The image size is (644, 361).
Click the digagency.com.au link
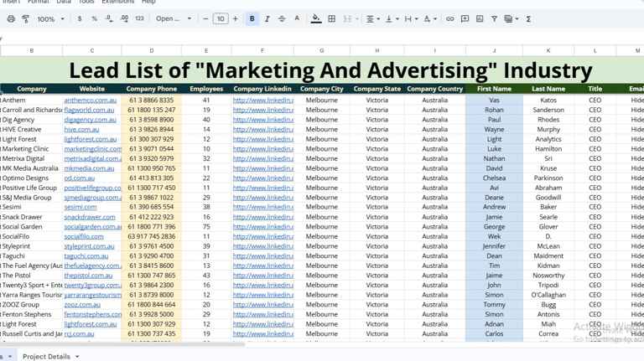90,120
